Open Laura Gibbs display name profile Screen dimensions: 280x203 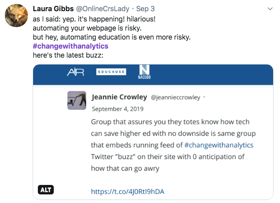(x=53, y=9)
